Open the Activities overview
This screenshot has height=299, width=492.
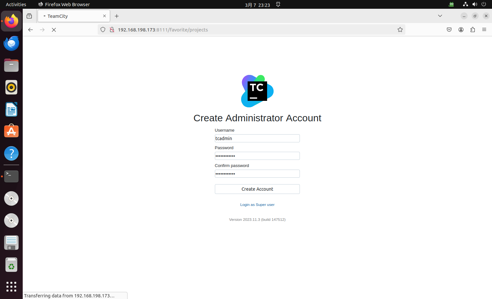[16, 4]
